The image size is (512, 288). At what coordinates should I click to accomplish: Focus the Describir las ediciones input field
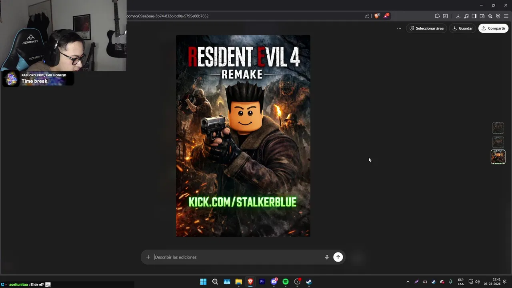[x=238, y=257]
